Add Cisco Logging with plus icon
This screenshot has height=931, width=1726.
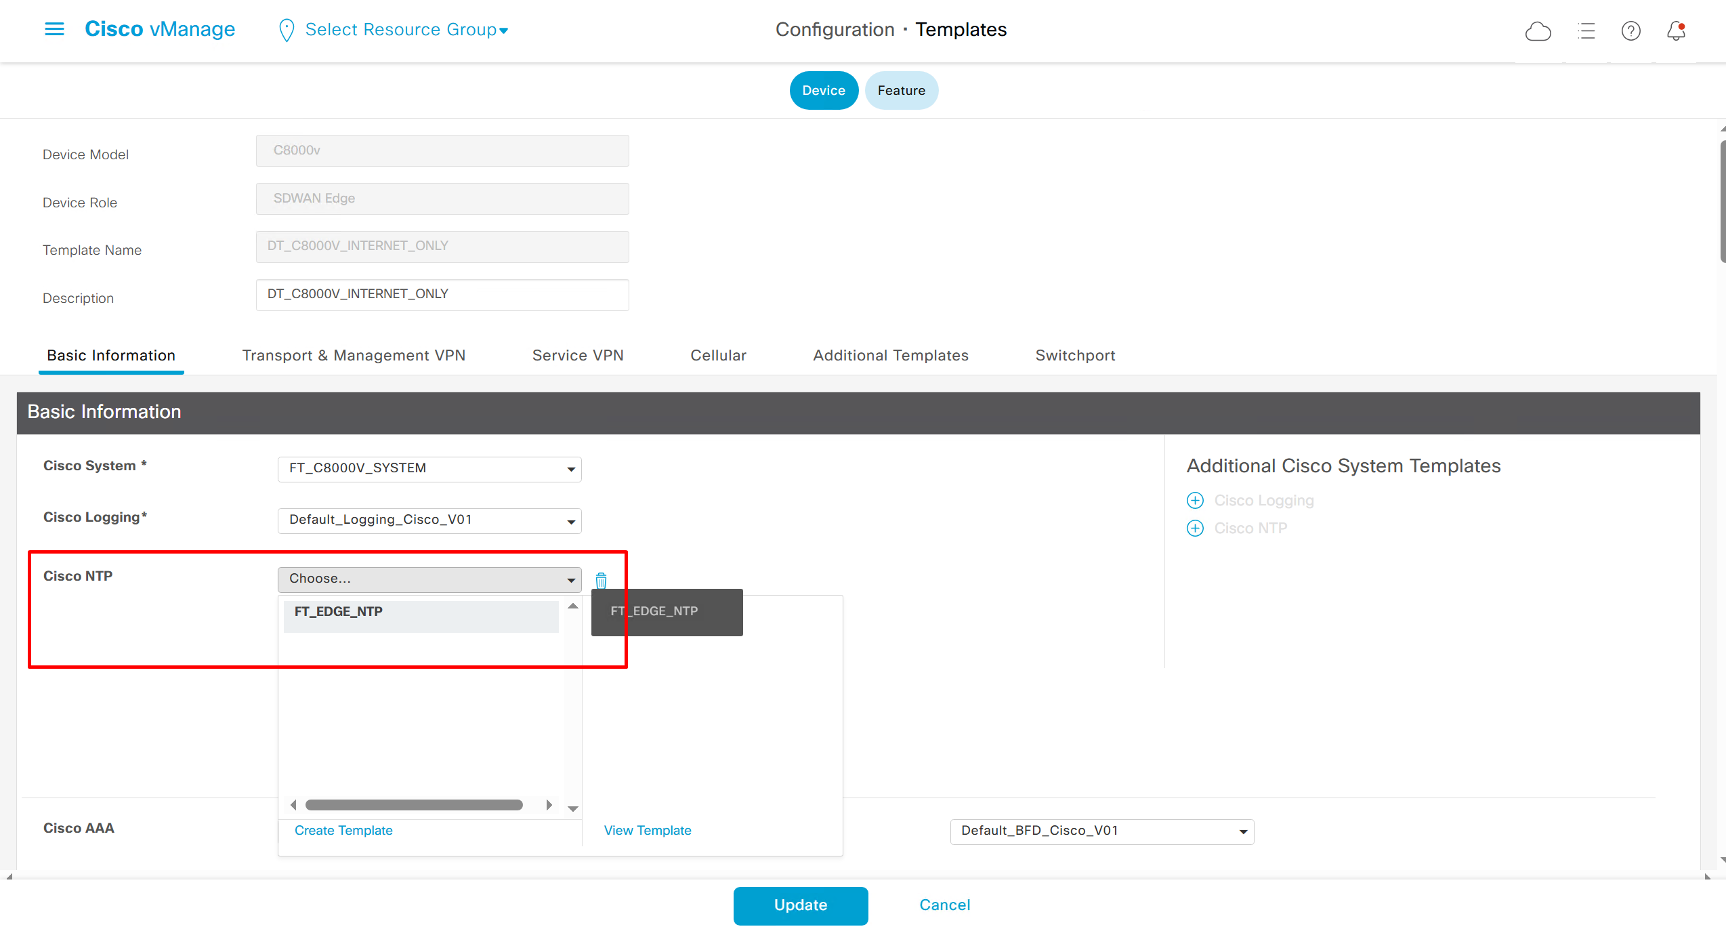pos(1195,501)
